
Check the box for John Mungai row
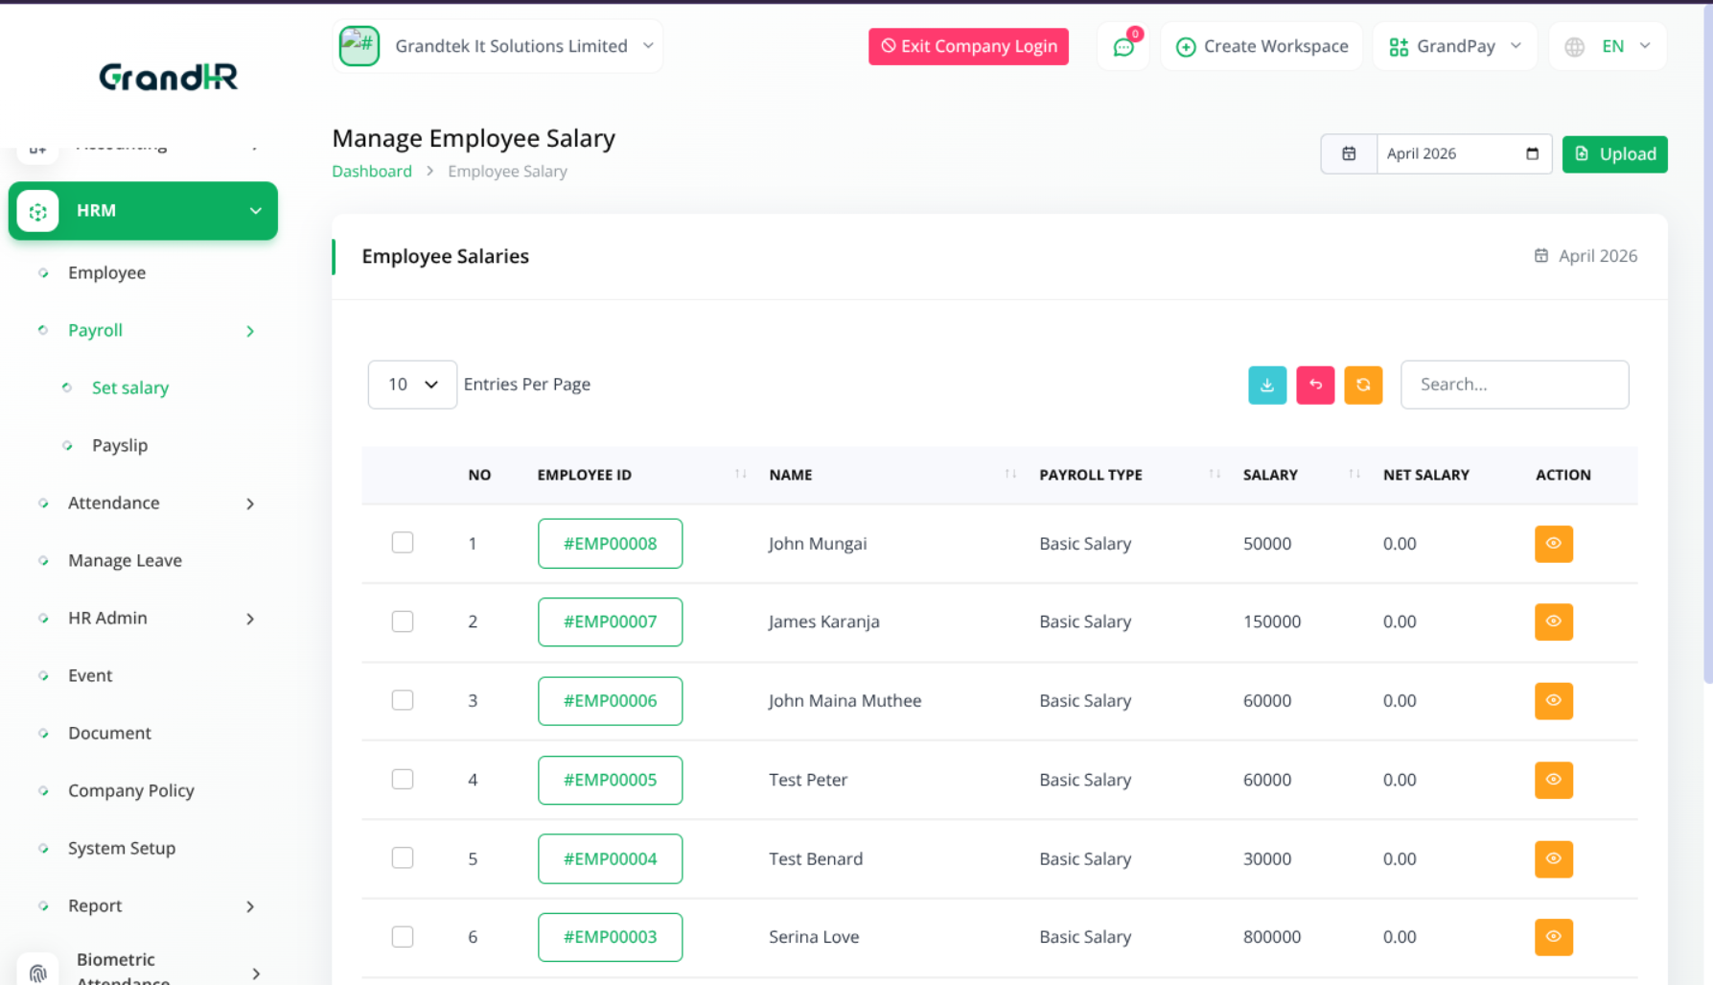403,543
